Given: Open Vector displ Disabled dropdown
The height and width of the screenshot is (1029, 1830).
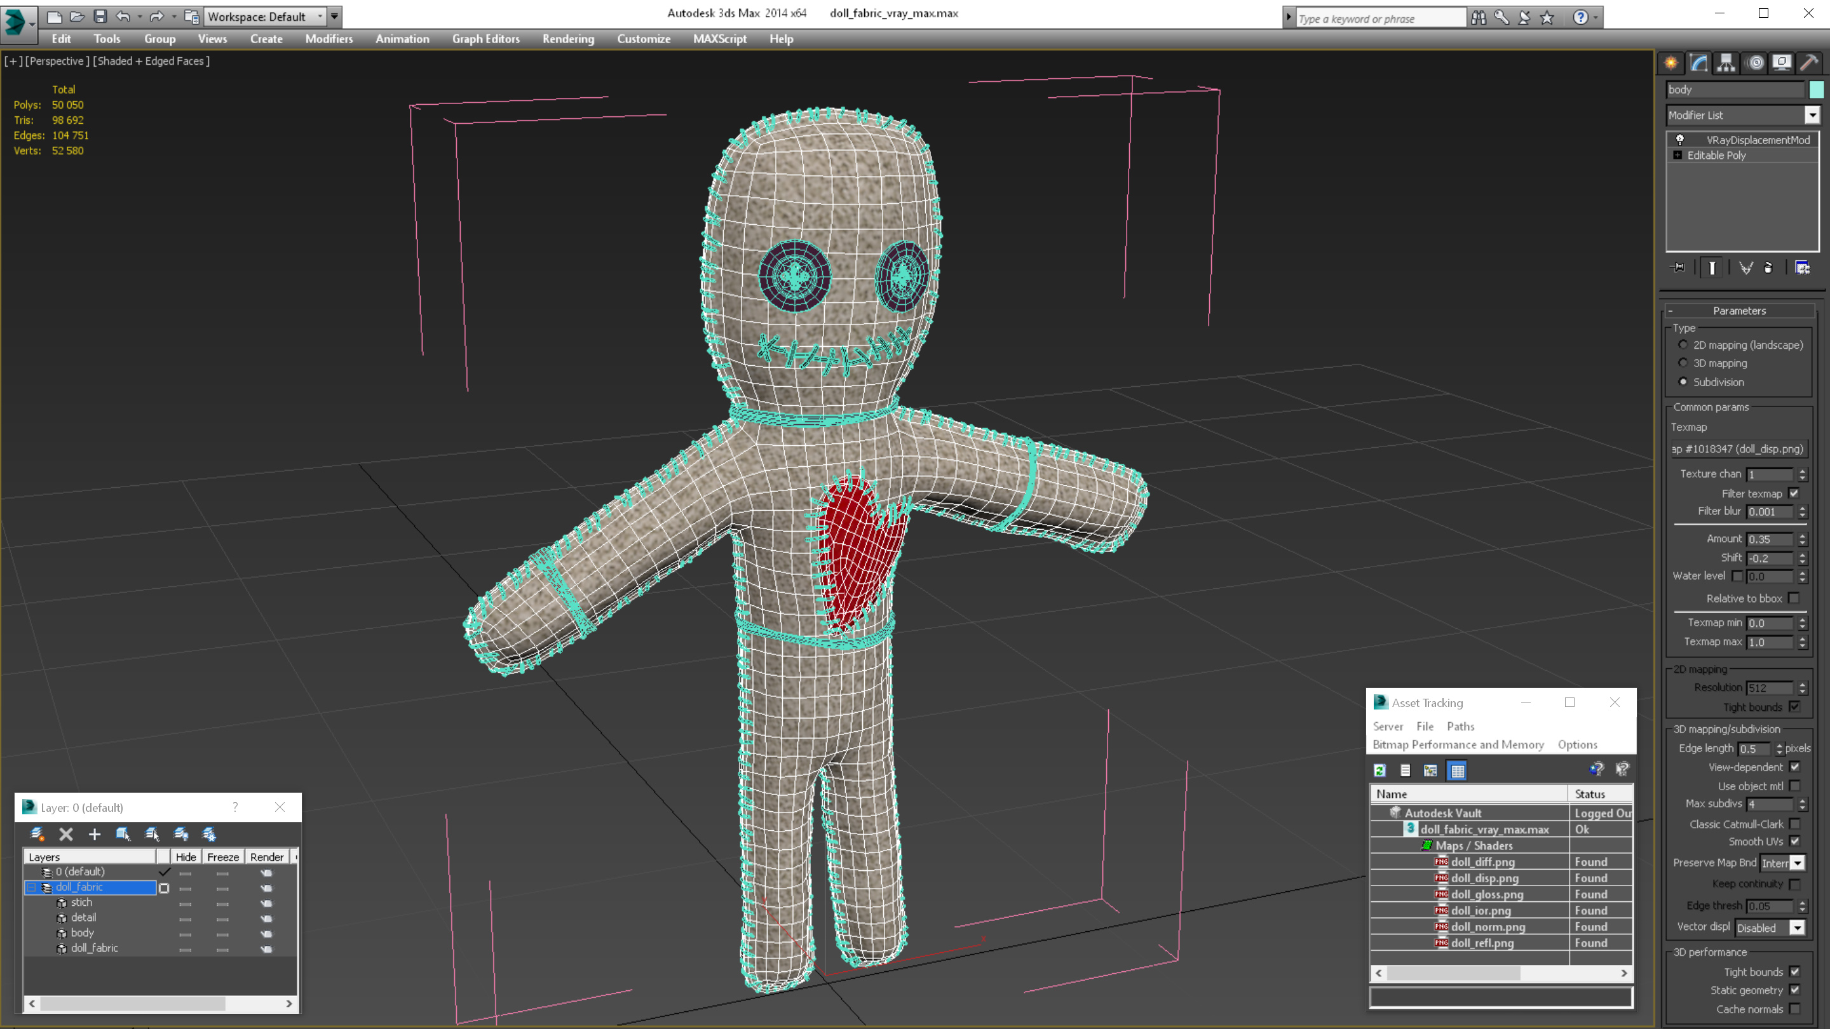Looking at the screenshot, I should tap(1798, 928).
